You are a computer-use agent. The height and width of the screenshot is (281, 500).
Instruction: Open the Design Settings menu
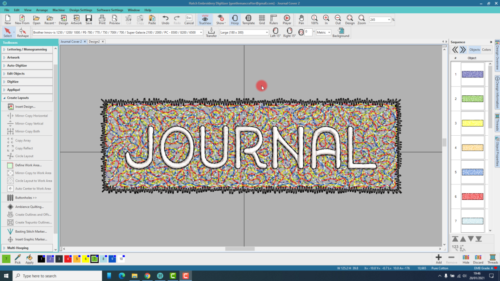[82, 10]
